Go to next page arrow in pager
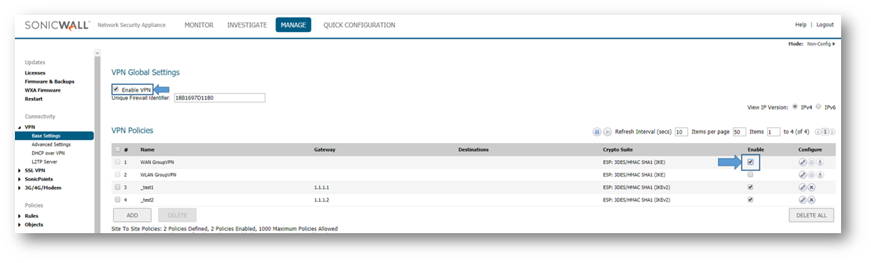The height and width of the screenshot is (263, 871). click(x=832, y=132)
